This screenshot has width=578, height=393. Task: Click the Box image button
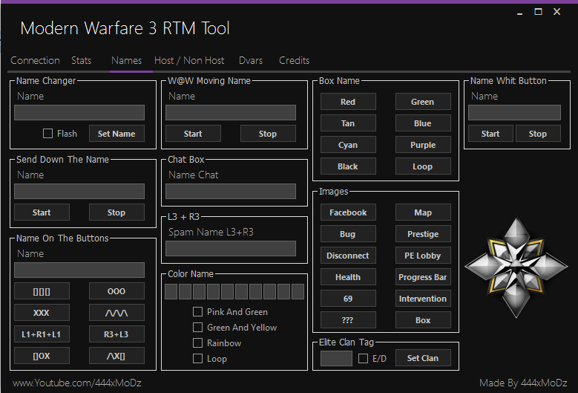[423, 320]
